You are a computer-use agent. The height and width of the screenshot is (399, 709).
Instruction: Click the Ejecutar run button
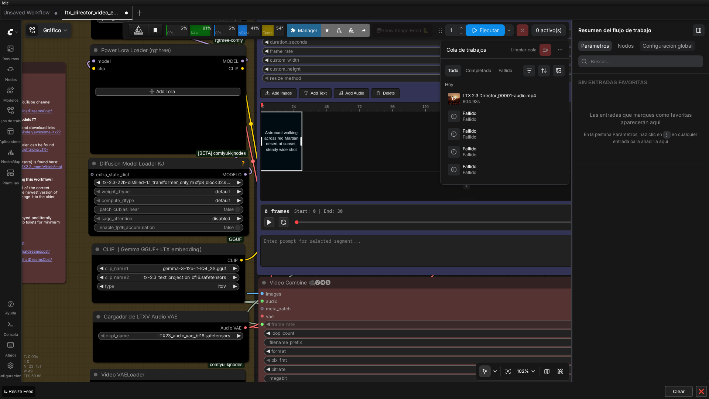(485, 30)
